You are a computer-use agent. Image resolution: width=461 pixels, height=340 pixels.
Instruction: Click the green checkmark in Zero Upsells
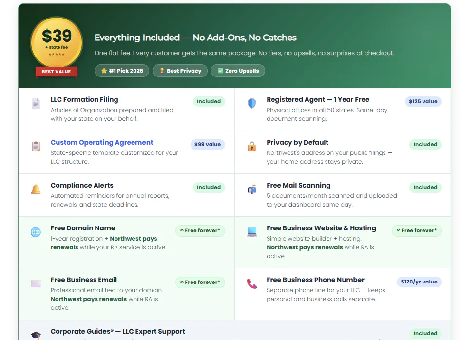coord(220,71)
